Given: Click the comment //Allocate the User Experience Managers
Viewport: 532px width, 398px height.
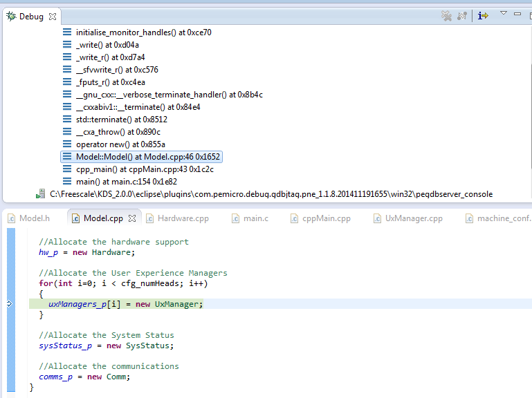Looking at the screenshot, I should 133,273.
